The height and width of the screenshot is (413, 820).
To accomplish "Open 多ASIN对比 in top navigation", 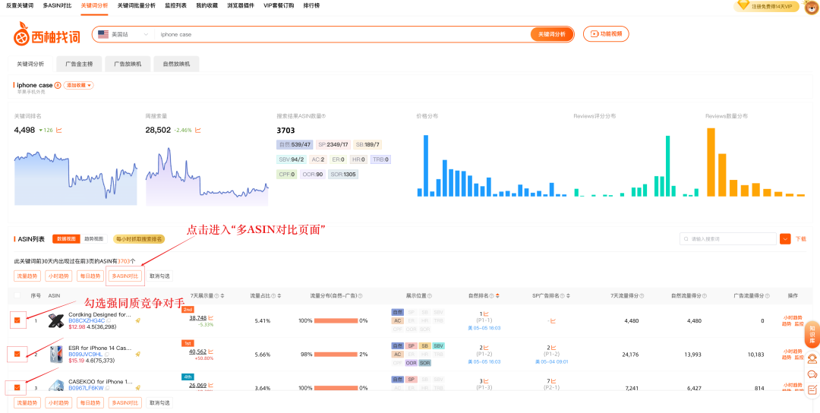I will tap(58, 5).
